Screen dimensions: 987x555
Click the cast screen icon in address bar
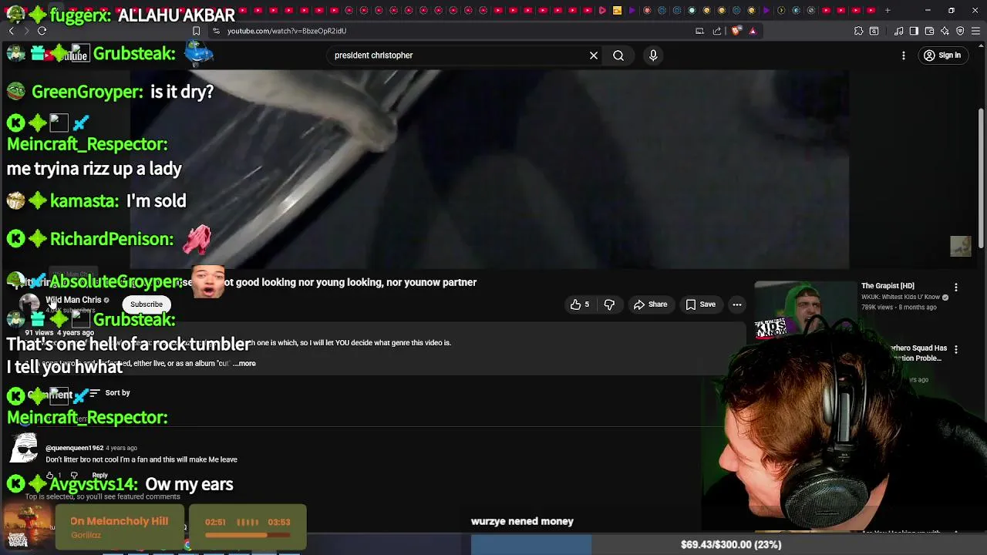699,31
